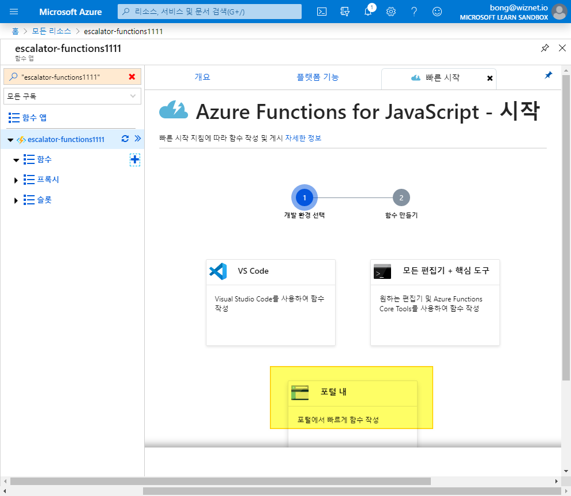Screen dimensions: 571x496
Task: Click the content vertical scrollbar down arrow
Action: [566, 471]
